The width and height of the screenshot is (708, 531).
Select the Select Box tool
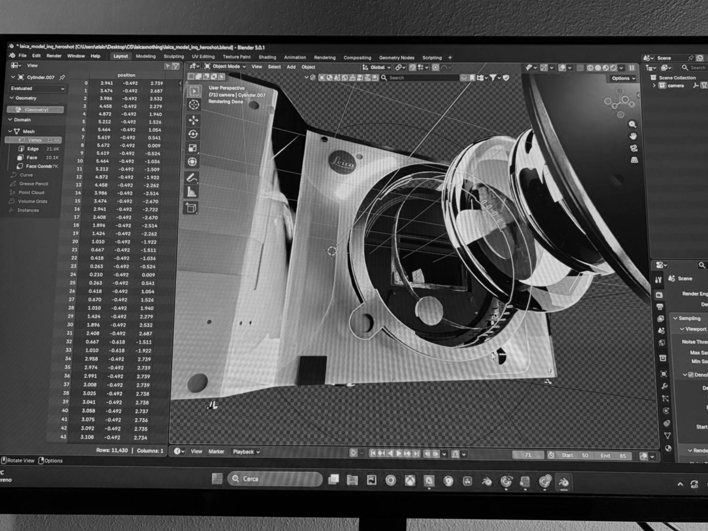[x=194, y=91]
